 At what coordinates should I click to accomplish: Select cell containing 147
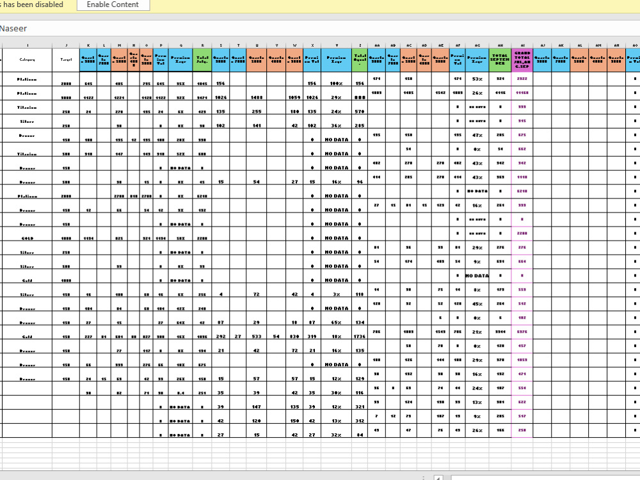pyautogui.click(x=257, y=403)
